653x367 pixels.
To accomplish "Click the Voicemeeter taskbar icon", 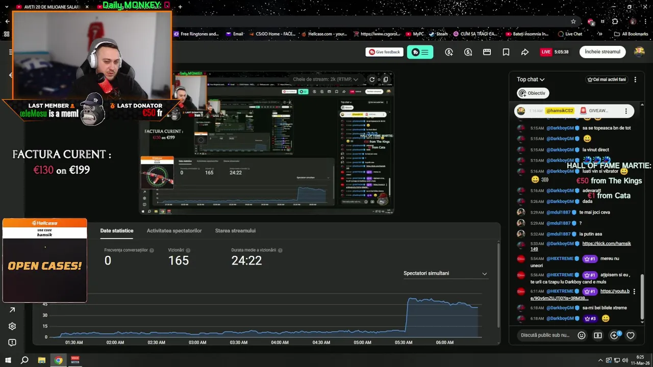I will tap(75, 360).
